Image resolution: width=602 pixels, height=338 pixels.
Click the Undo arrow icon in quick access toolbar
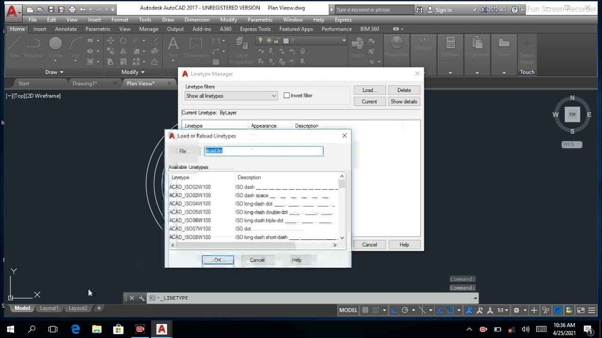pyautogui.click(x=83, y=9)
